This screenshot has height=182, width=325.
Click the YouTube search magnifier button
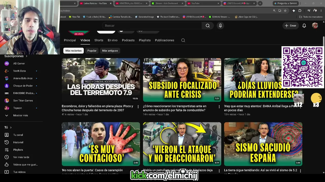pos(208,26)
